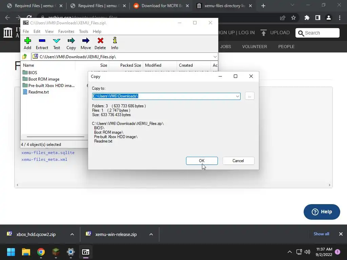Open the Chrome three-dot menu
Image resolution: width=347 pixels, height=260 pixels.
coord(340,18)
